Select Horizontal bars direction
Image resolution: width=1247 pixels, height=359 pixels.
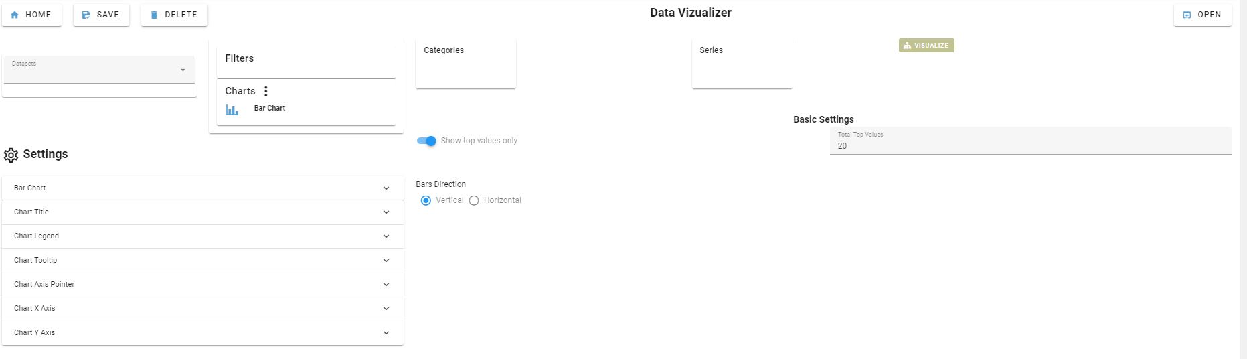[x=474, y=200]
